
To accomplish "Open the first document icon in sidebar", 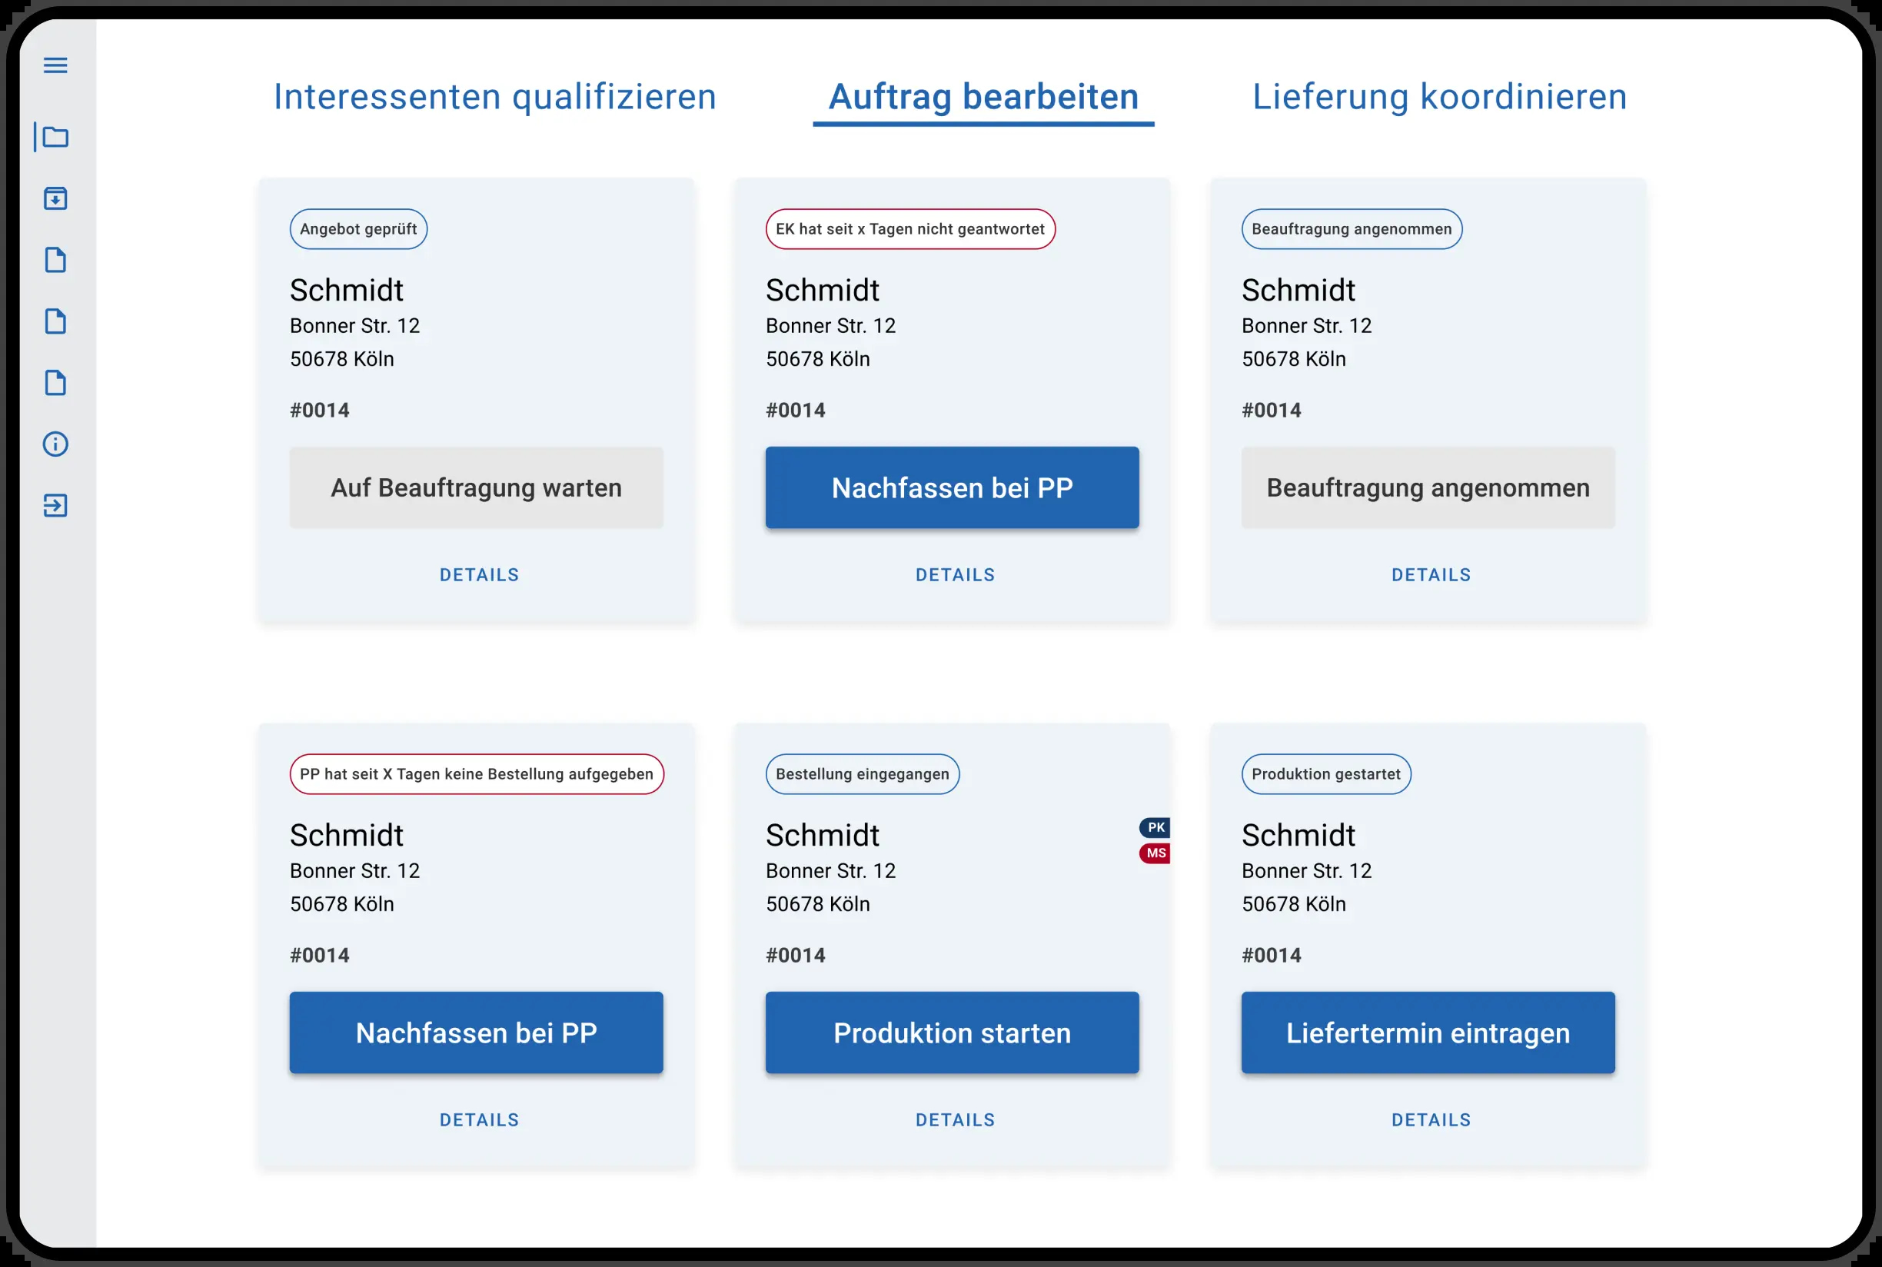I will pos(55,260).
